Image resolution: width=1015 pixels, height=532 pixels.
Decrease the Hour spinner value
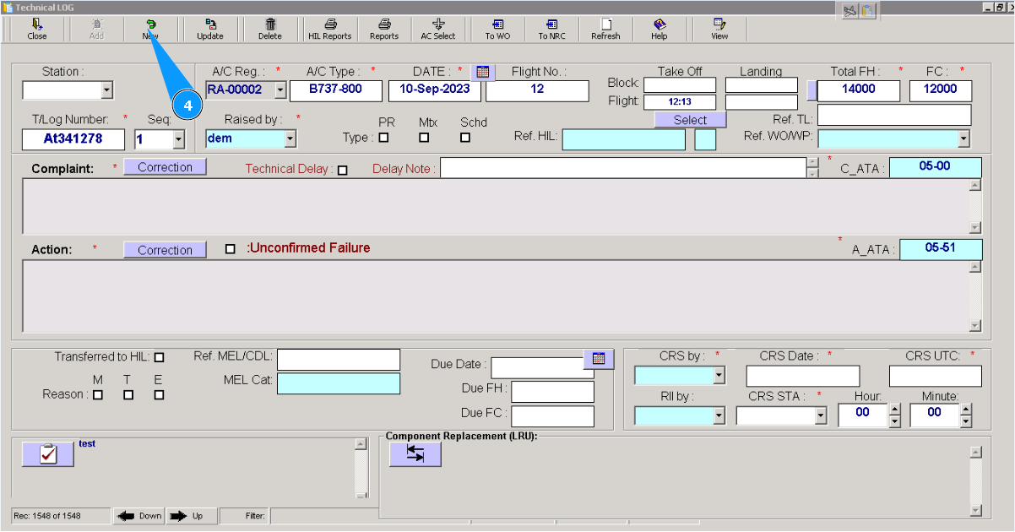tap(895, 421)
